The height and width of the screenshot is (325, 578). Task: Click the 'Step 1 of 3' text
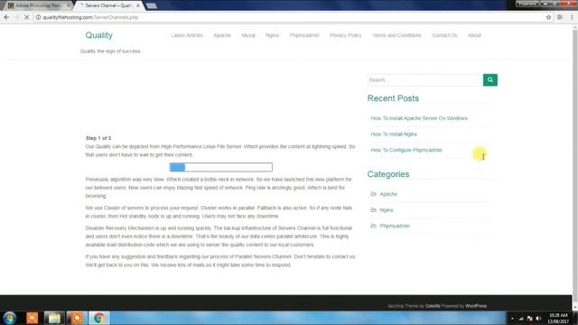pyautogui.click(x=98, y=138)
